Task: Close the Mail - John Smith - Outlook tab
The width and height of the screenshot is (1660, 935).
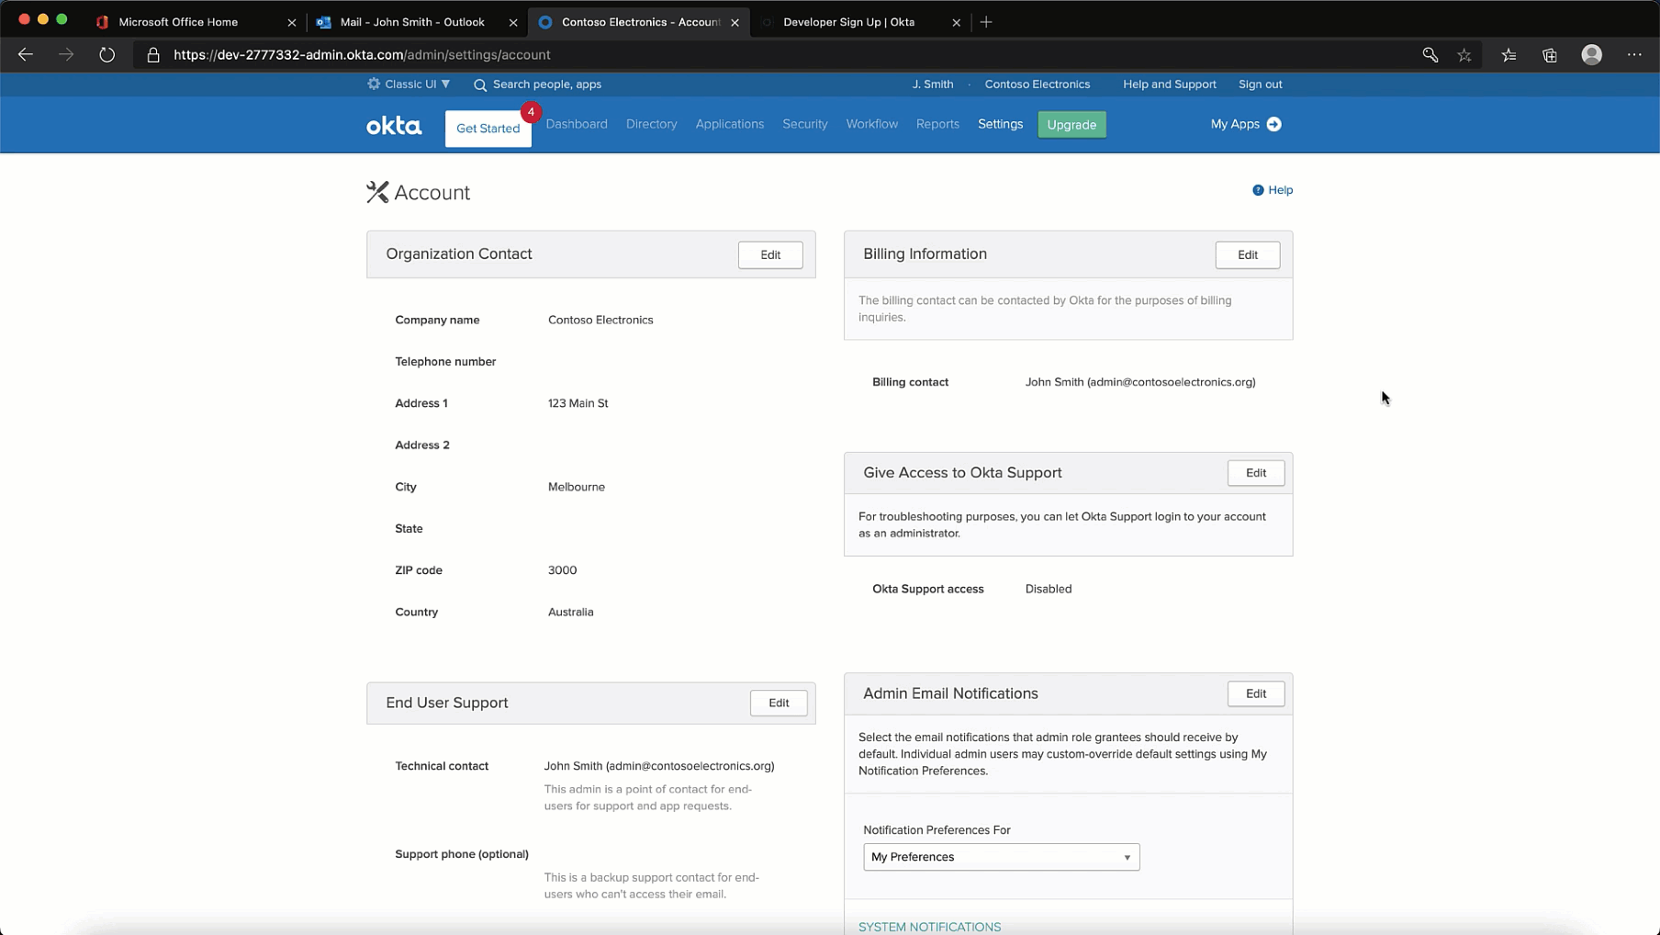Action: click(x=513, y=22)
